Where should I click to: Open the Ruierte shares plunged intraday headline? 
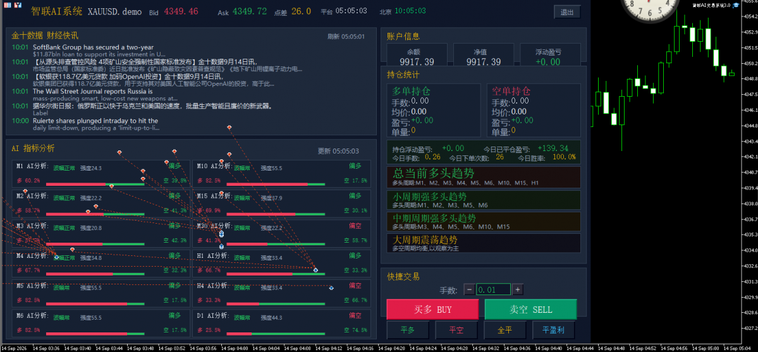[x=95, y=121]
